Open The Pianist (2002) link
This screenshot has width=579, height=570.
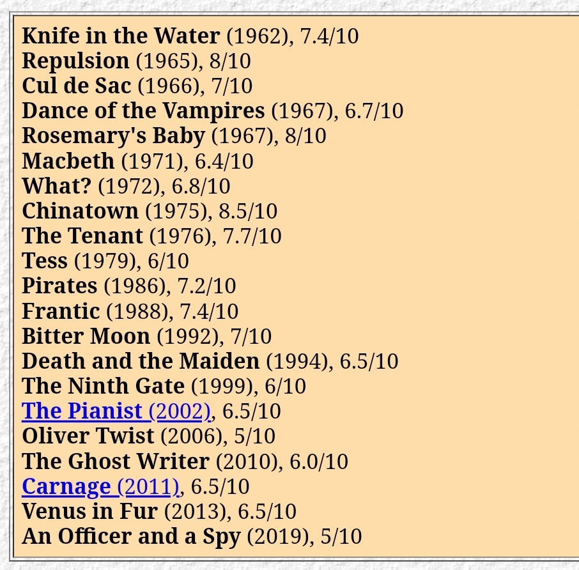tap(116, 411)
